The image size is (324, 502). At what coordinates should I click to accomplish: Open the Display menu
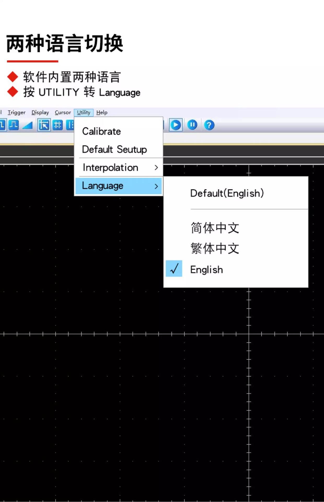coord(40,112)
